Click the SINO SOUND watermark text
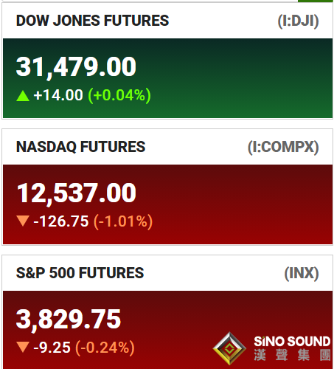 pyautogui.click(x=292, y=342)
